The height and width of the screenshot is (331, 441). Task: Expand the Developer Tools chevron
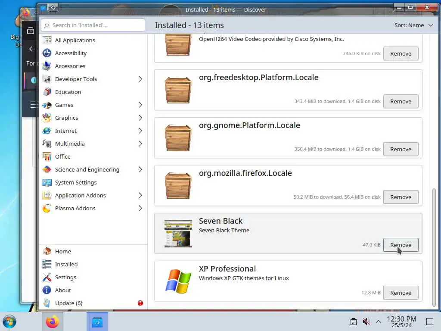tap(140, 79)
